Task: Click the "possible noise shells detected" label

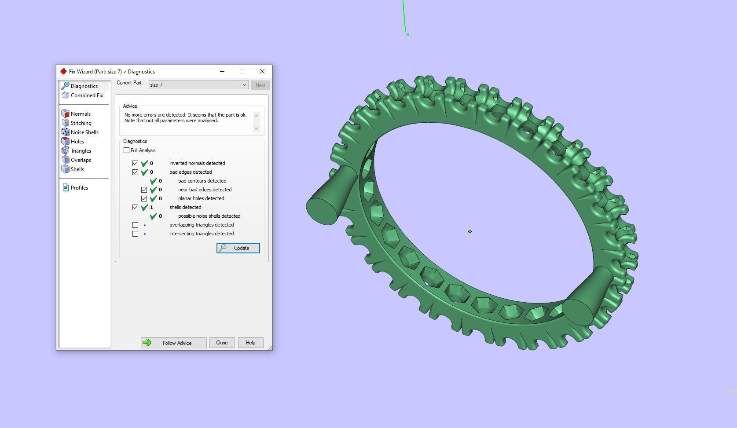Action: point(209,216)
